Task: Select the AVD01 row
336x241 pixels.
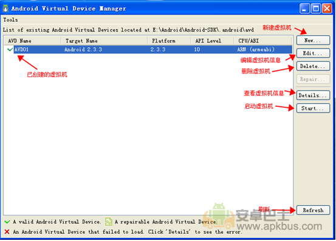Action: [148, 49]
